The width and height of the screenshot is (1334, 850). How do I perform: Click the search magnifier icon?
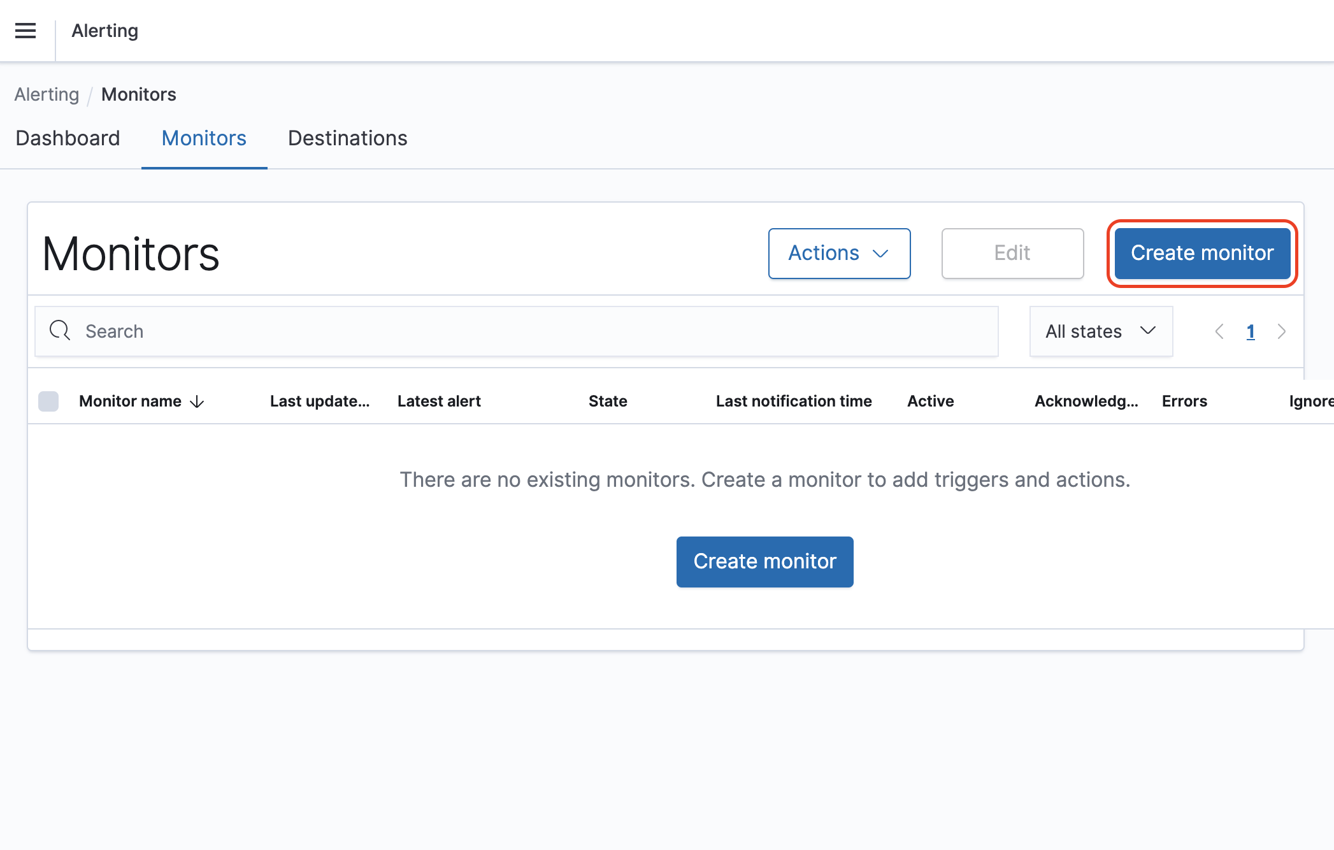click(x=60, y=331)
